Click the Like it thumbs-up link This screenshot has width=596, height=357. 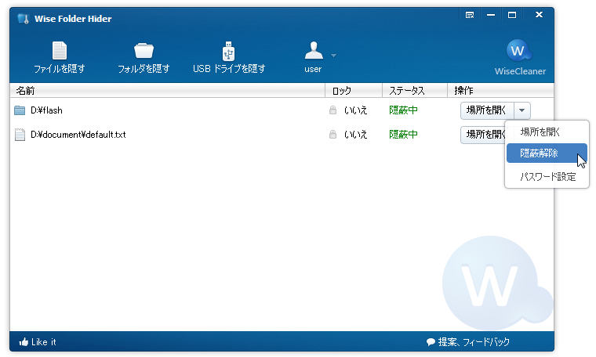pyautogui.click(x=38, y=342)
